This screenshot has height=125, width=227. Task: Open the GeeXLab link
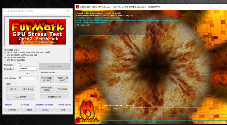(25, 105)
